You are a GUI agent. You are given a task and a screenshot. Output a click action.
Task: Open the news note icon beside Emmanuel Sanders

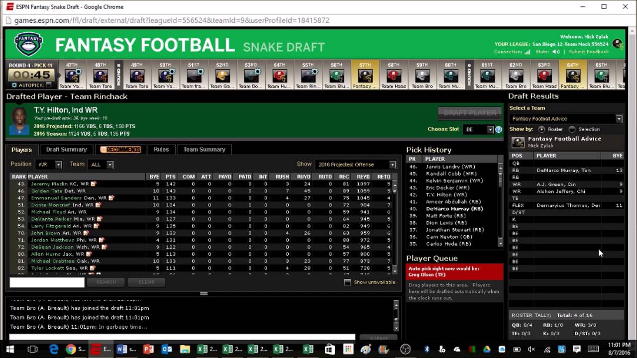pyautogui.click(x=111, y=198)
